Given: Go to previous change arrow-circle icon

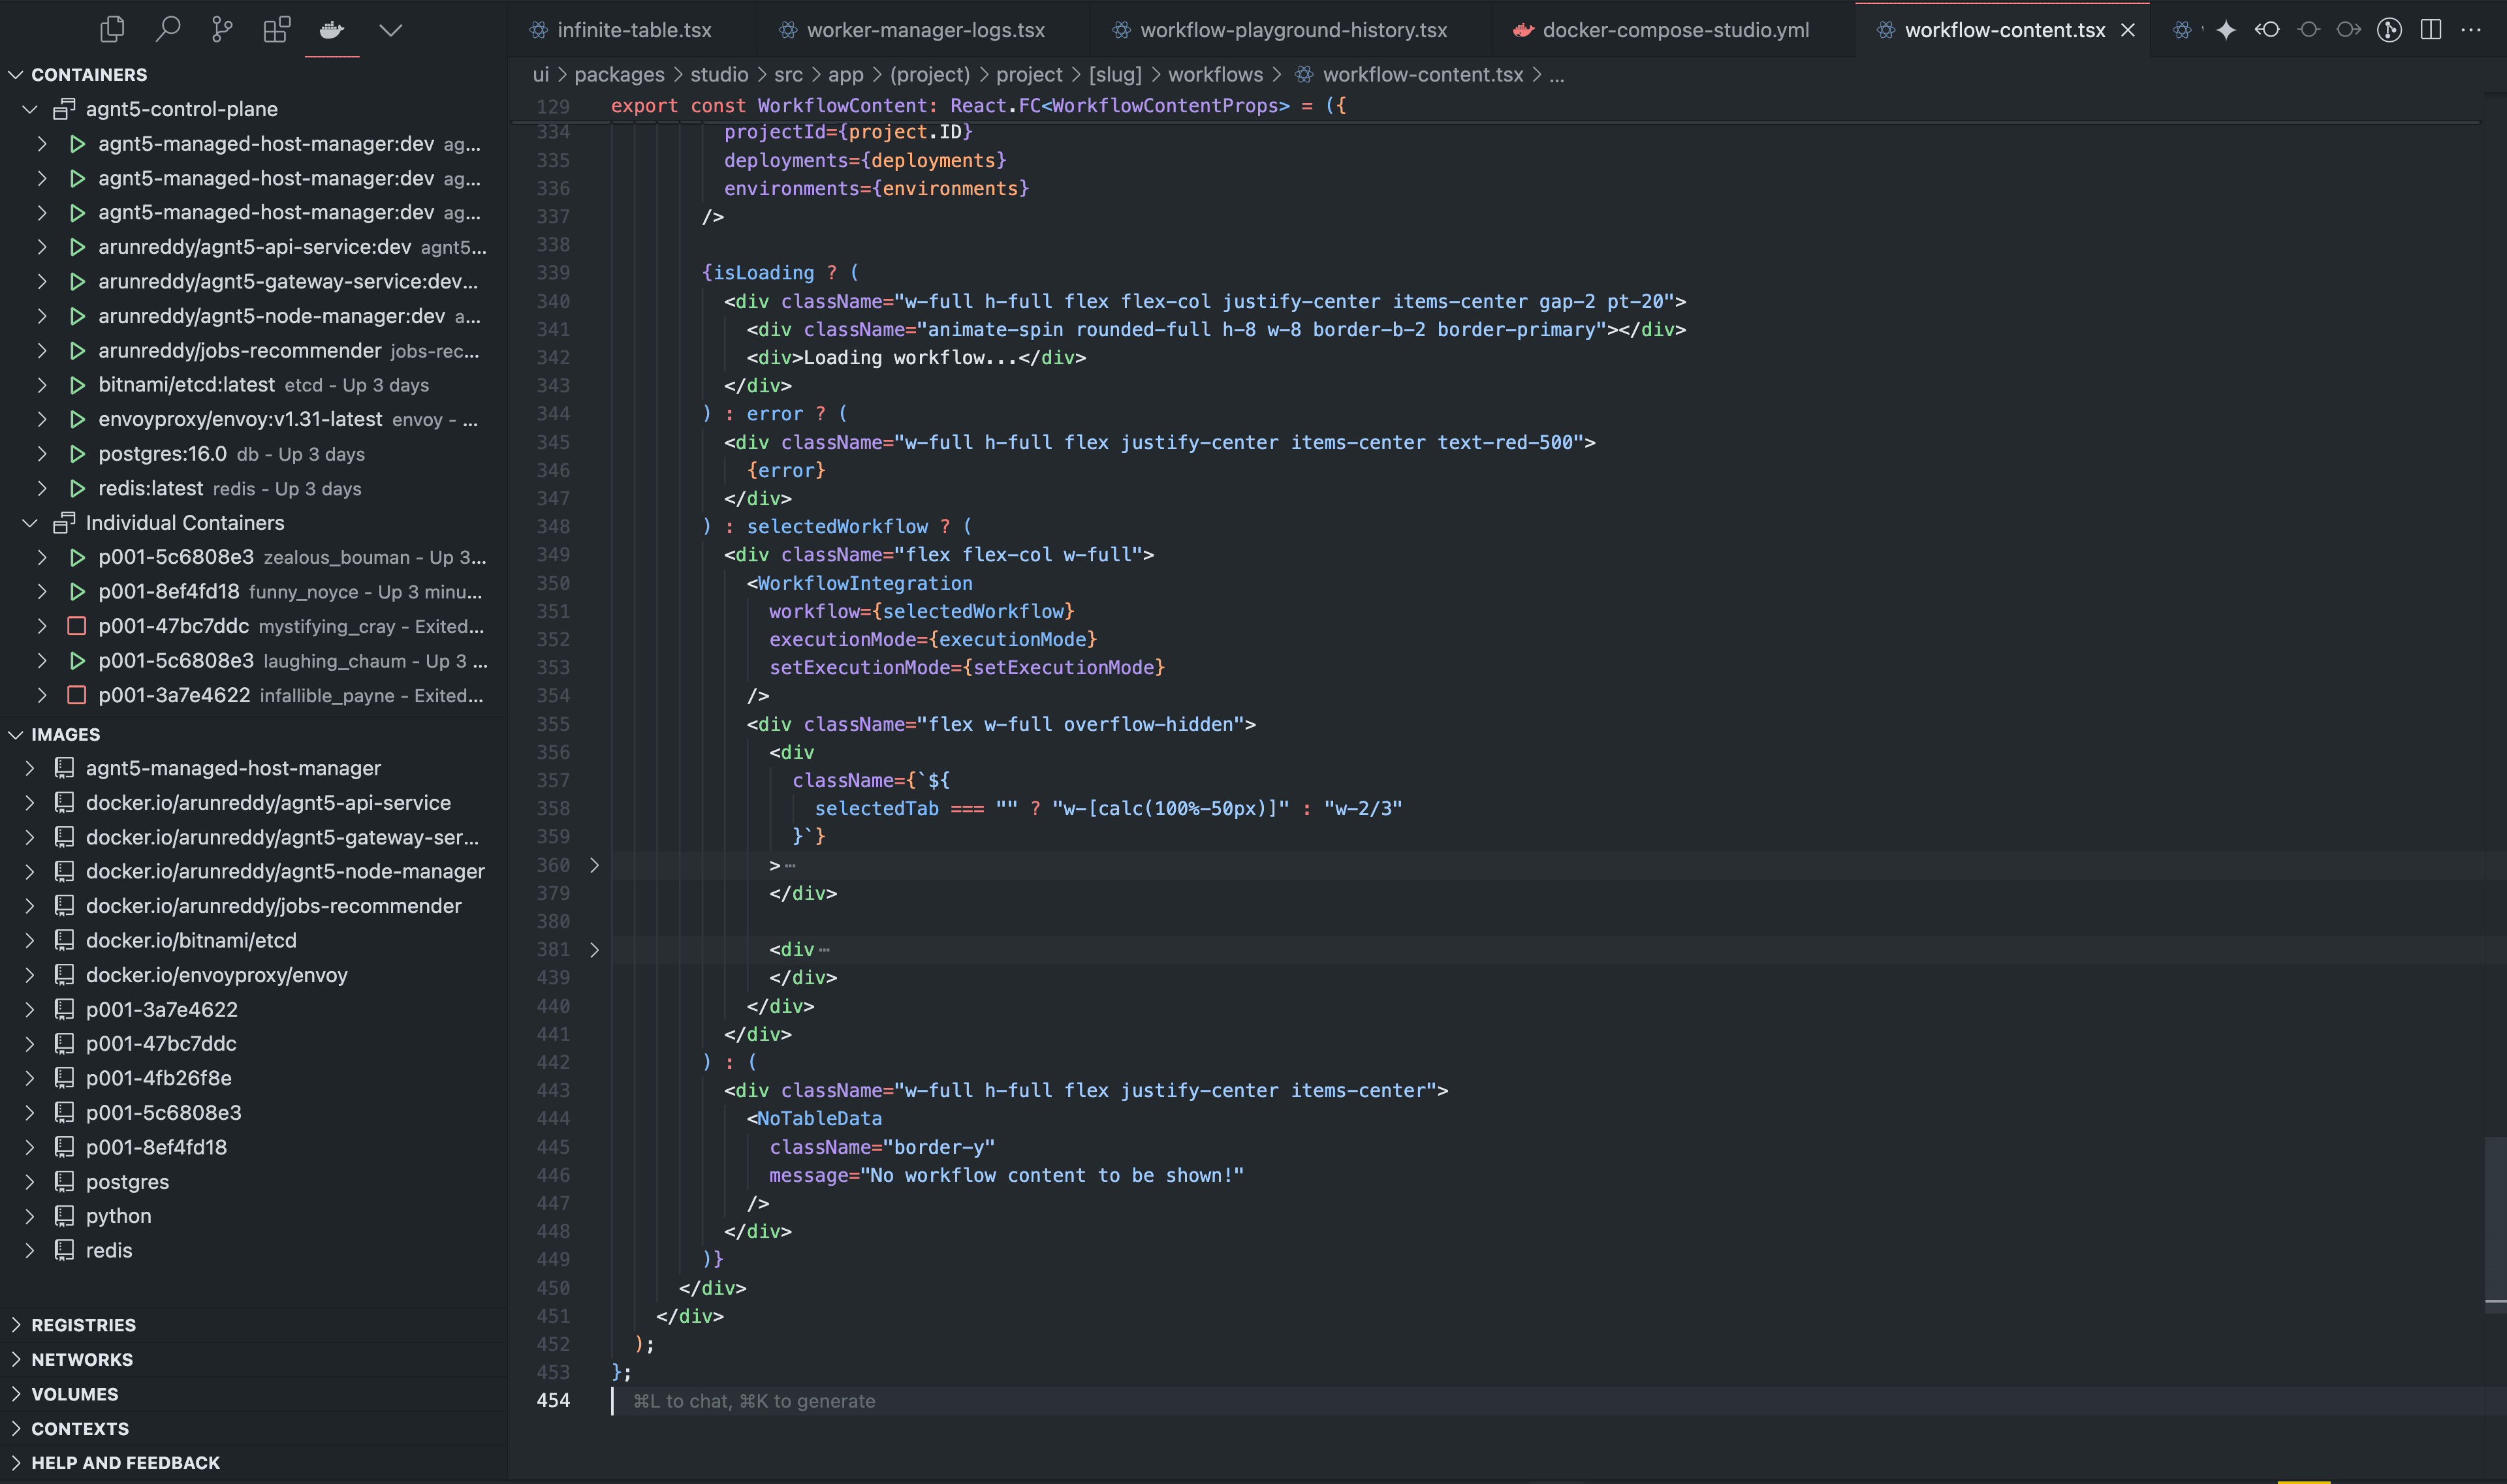Looking at the screenshot, I should coord(2267,30).
